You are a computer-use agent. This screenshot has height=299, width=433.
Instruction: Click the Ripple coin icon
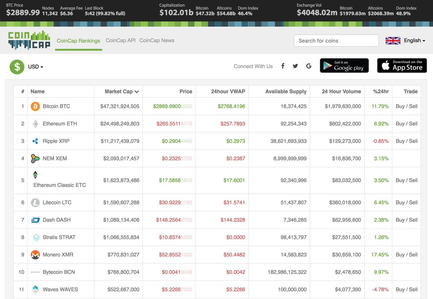pyautogui.click(x=35, y=141)
